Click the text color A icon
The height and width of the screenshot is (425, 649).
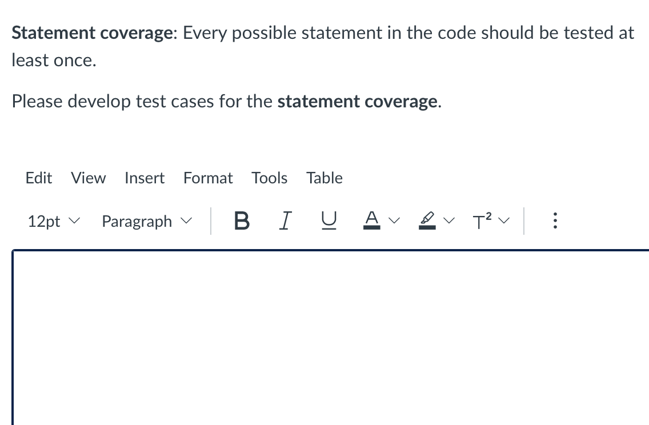(x=372, y=220)
